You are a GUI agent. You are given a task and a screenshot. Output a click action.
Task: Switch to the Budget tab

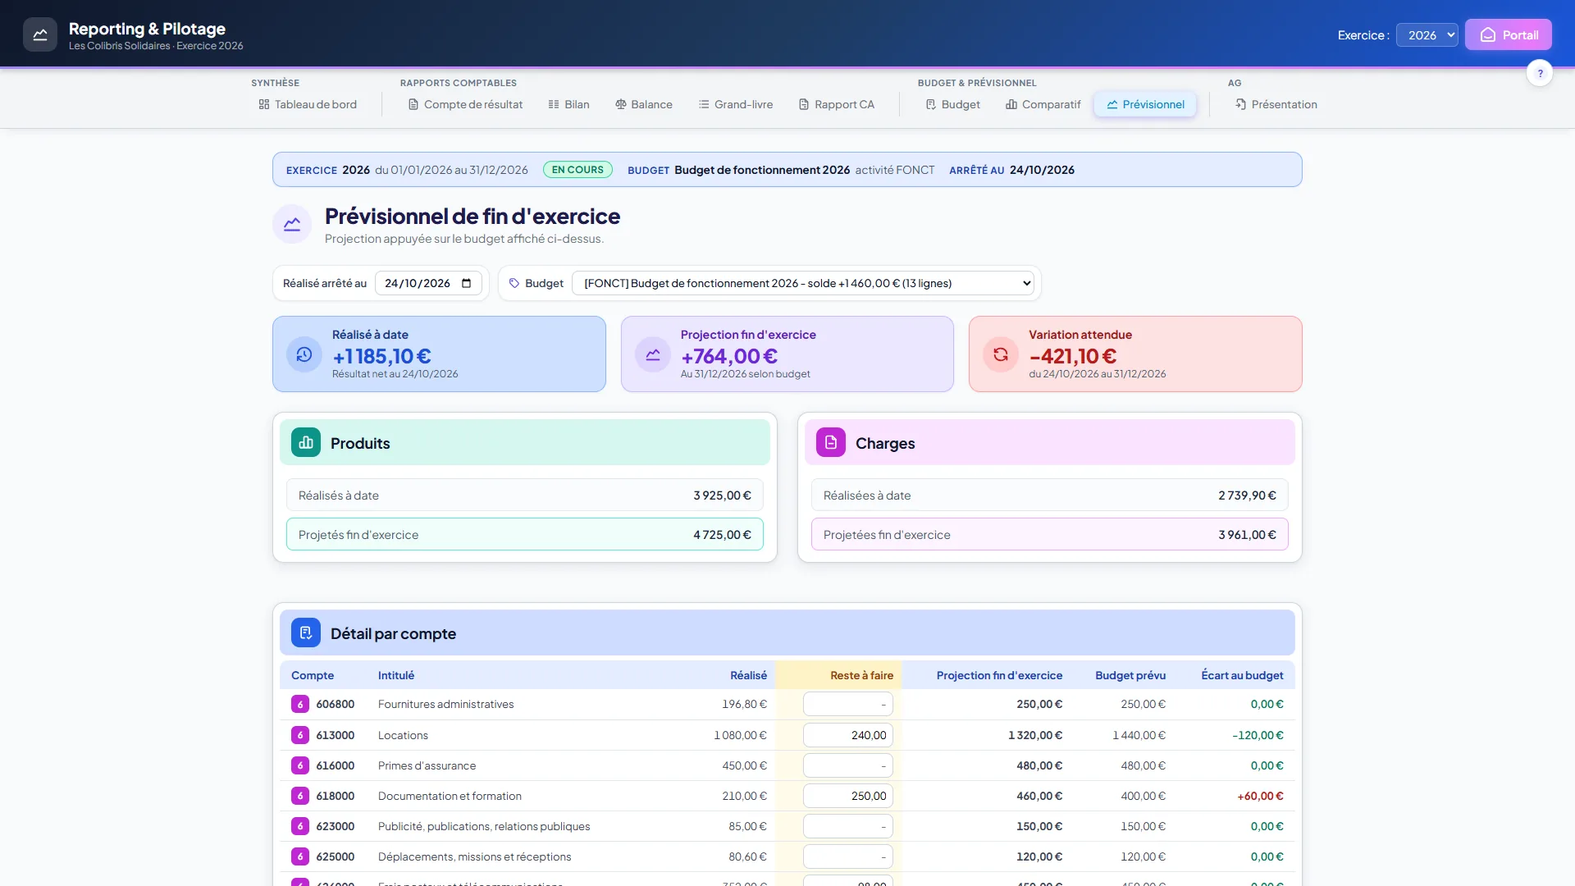pos(953,104)
